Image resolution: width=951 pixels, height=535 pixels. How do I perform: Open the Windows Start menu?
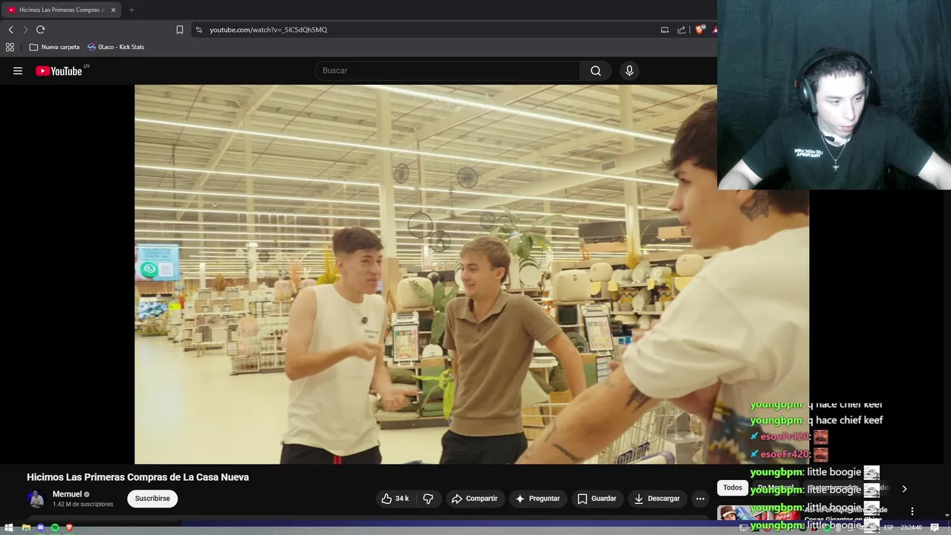click(9, 528)
